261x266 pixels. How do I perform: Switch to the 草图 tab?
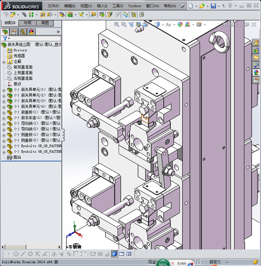click(x=45, y=23)
